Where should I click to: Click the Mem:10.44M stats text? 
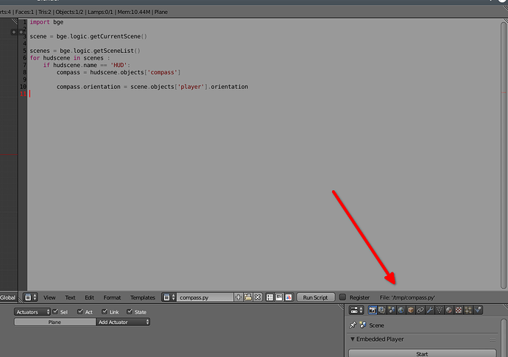coord(134,12)
